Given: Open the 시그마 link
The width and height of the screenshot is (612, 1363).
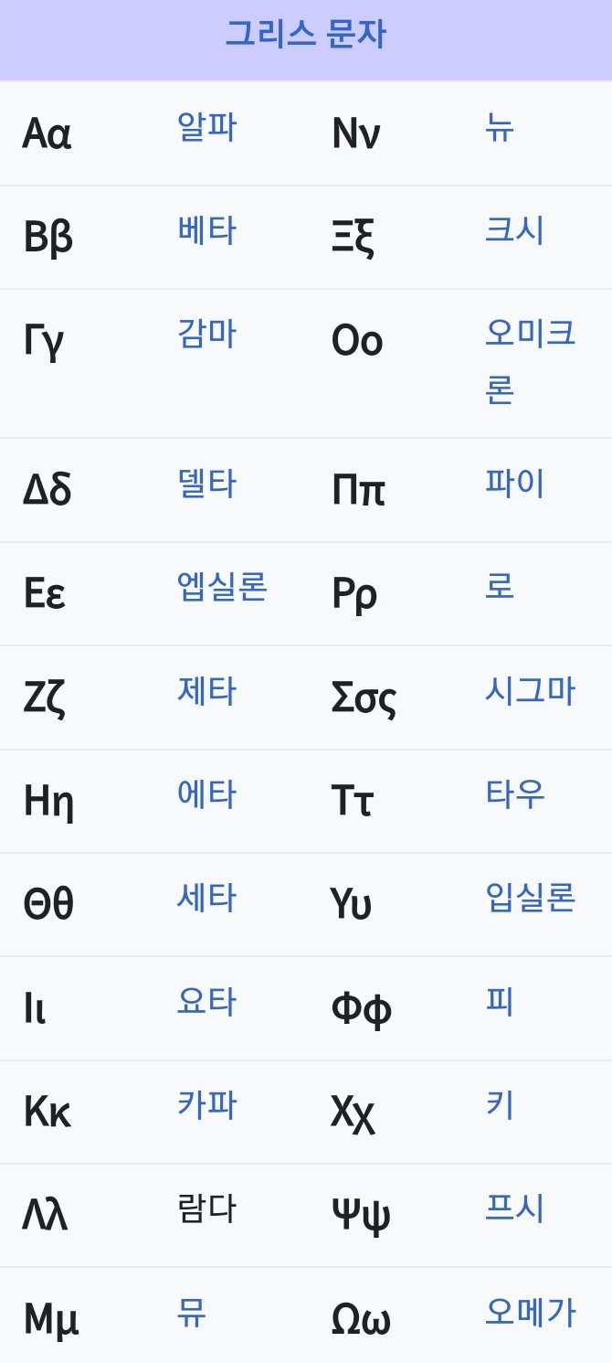Looking at the screenshot, I should (x=530, y=691).
